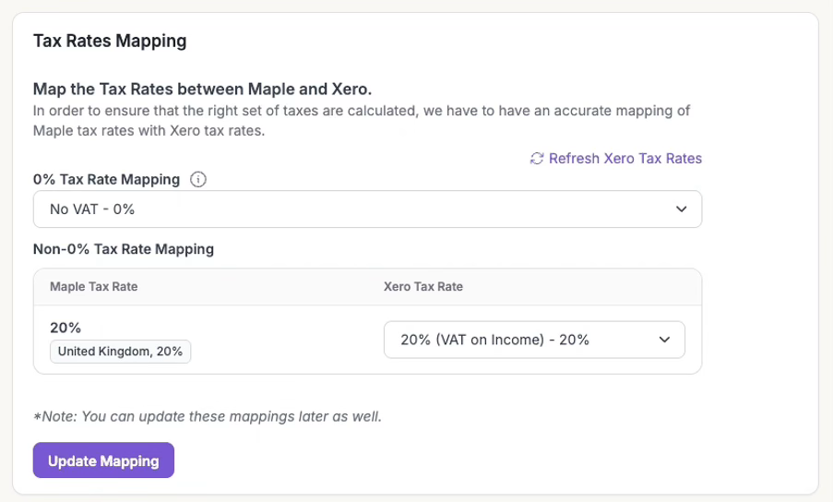Click the No VAT - 0% selected value text

click(92, 209)
